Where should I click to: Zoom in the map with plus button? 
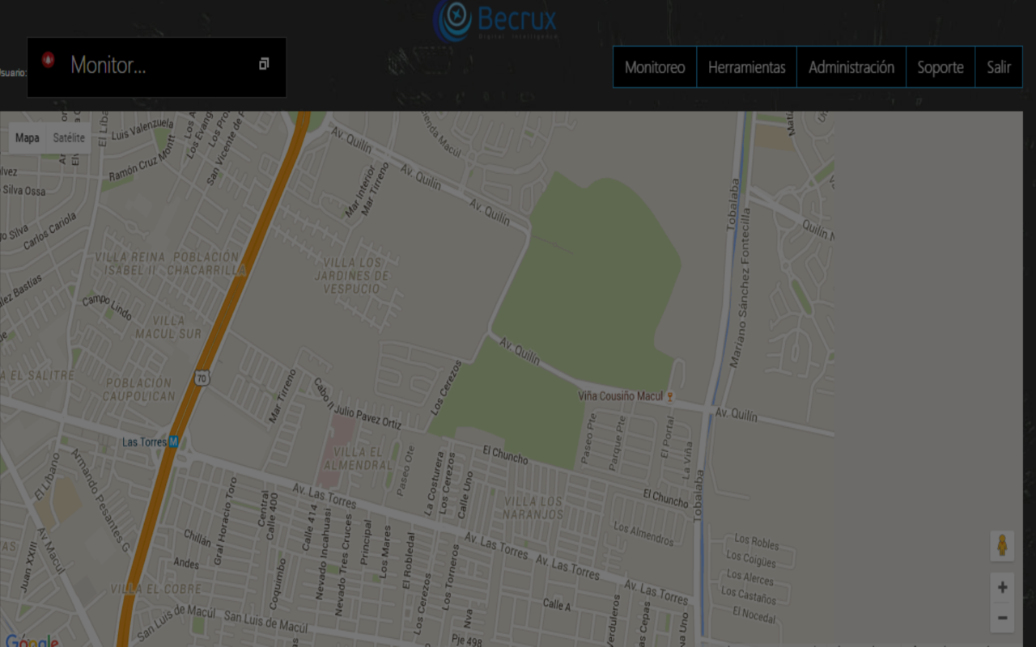[1002, 588]
